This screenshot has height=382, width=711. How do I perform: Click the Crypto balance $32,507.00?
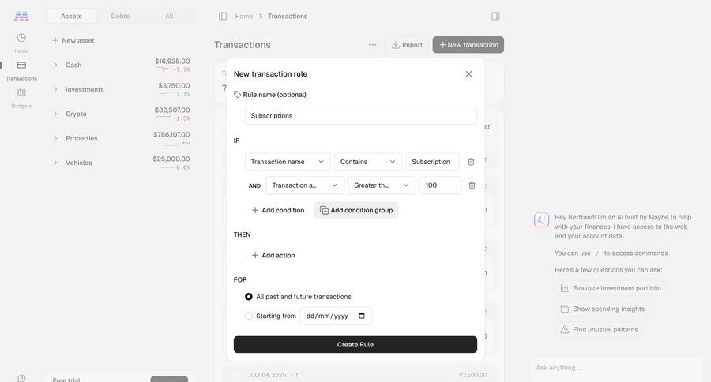click(x=172, y=110)
